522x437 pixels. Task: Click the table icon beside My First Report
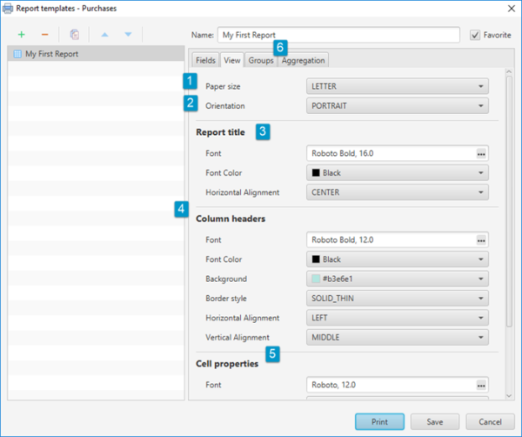point(17,54)
